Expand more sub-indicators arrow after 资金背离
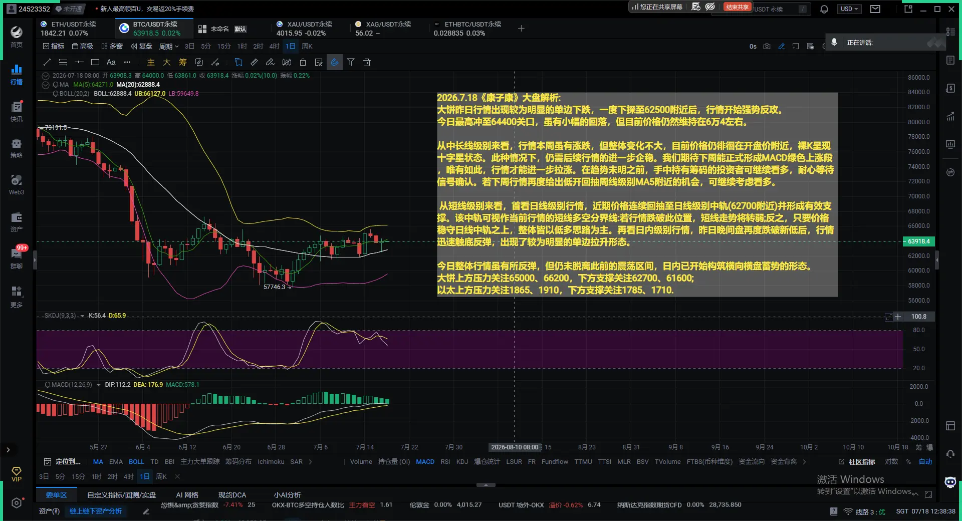This screenshot has width=962, height=521. pyautogui.click(x=805, y=462)
